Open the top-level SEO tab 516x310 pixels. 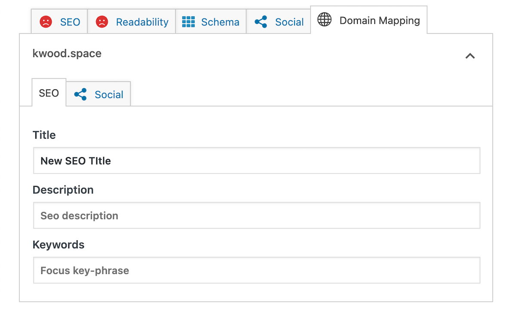70,22
